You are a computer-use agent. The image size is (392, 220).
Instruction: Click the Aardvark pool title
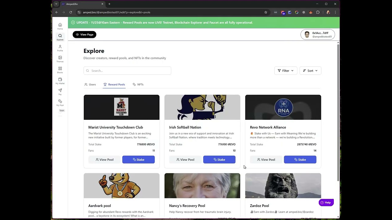point(100,206)
